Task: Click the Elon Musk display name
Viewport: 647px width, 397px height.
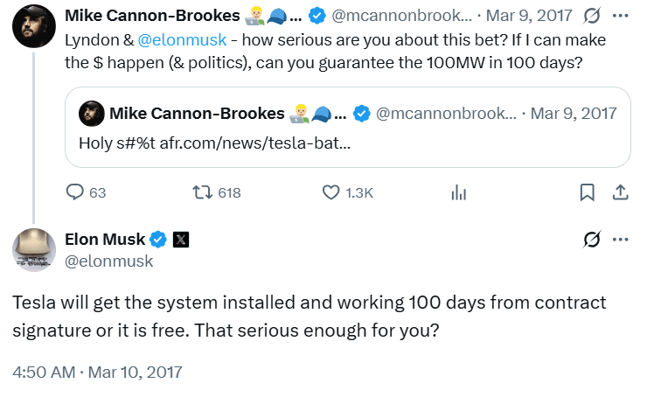Action: 105,239
